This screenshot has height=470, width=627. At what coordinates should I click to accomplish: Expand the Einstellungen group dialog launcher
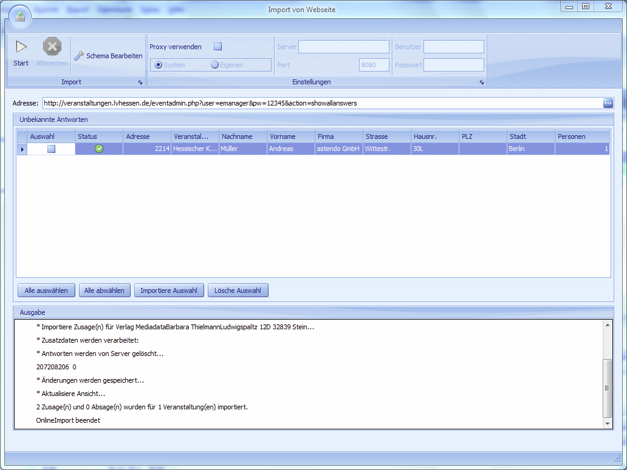482,82
